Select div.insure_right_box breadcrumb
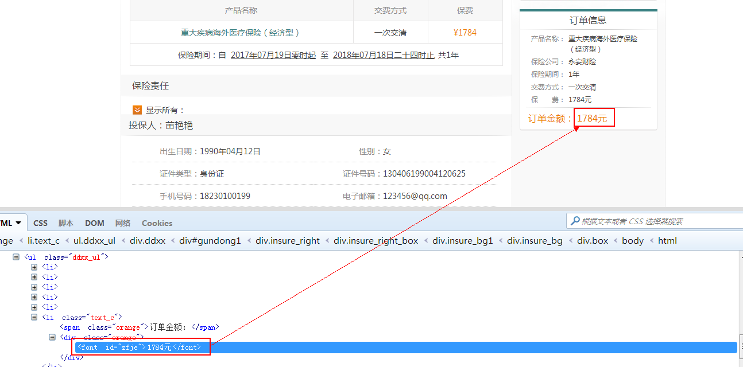Screen dimensions: 743x367 376,241
